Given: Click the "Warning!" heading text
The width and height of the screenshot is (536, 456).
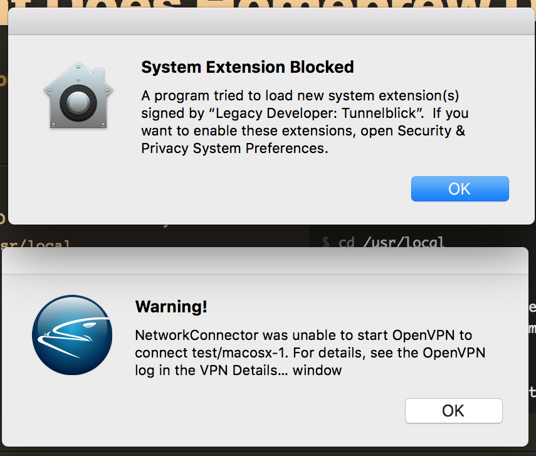Looking at the screenshot, I should (x=171, y=307).
